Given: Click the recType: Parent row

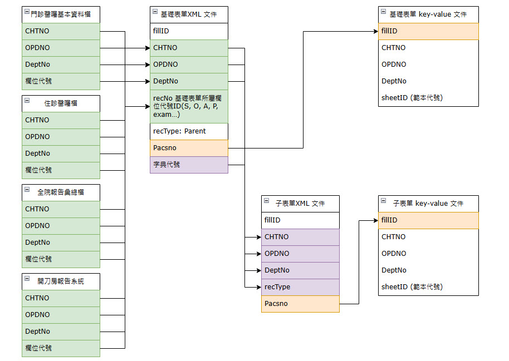Looking at the screenshot, I should (189, 131).
